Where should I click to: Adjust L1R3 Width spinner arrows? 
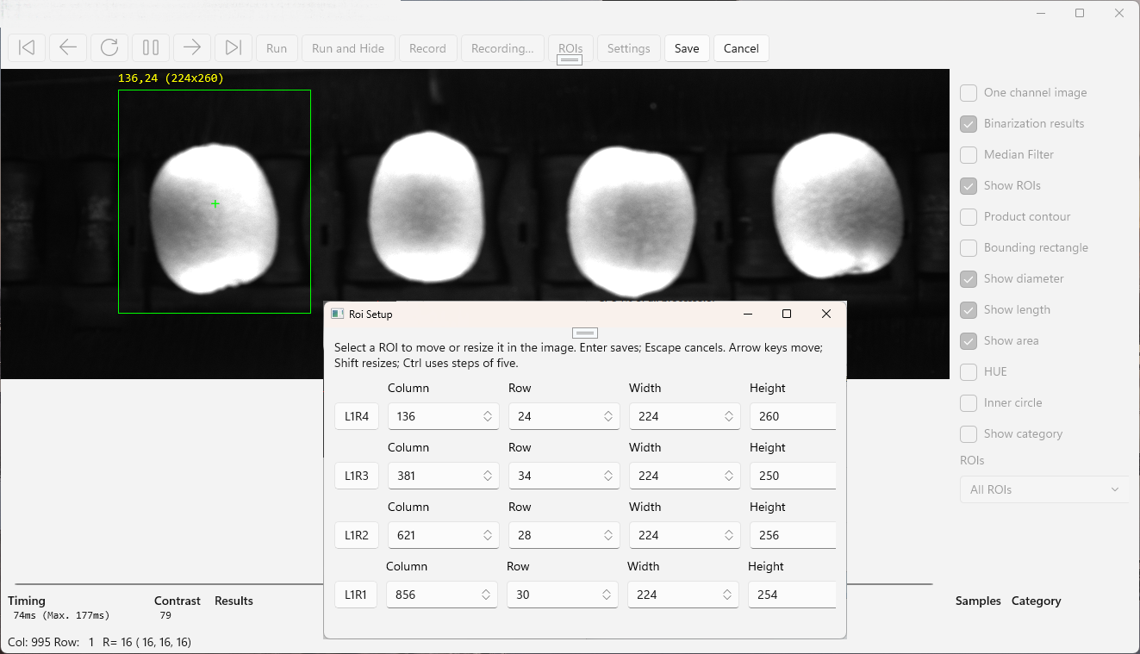pos(729,476)
